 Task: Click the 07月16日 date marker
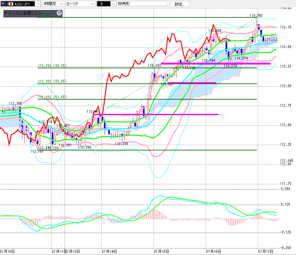213,251
